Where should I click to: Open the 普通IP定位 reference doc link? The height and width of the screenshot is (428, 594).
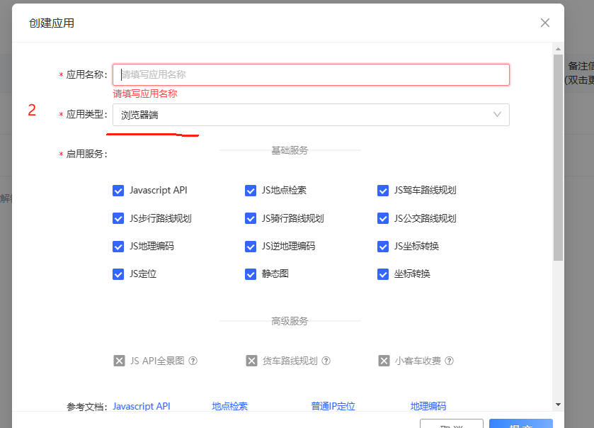pyautogui.click(x=333, y=406)
